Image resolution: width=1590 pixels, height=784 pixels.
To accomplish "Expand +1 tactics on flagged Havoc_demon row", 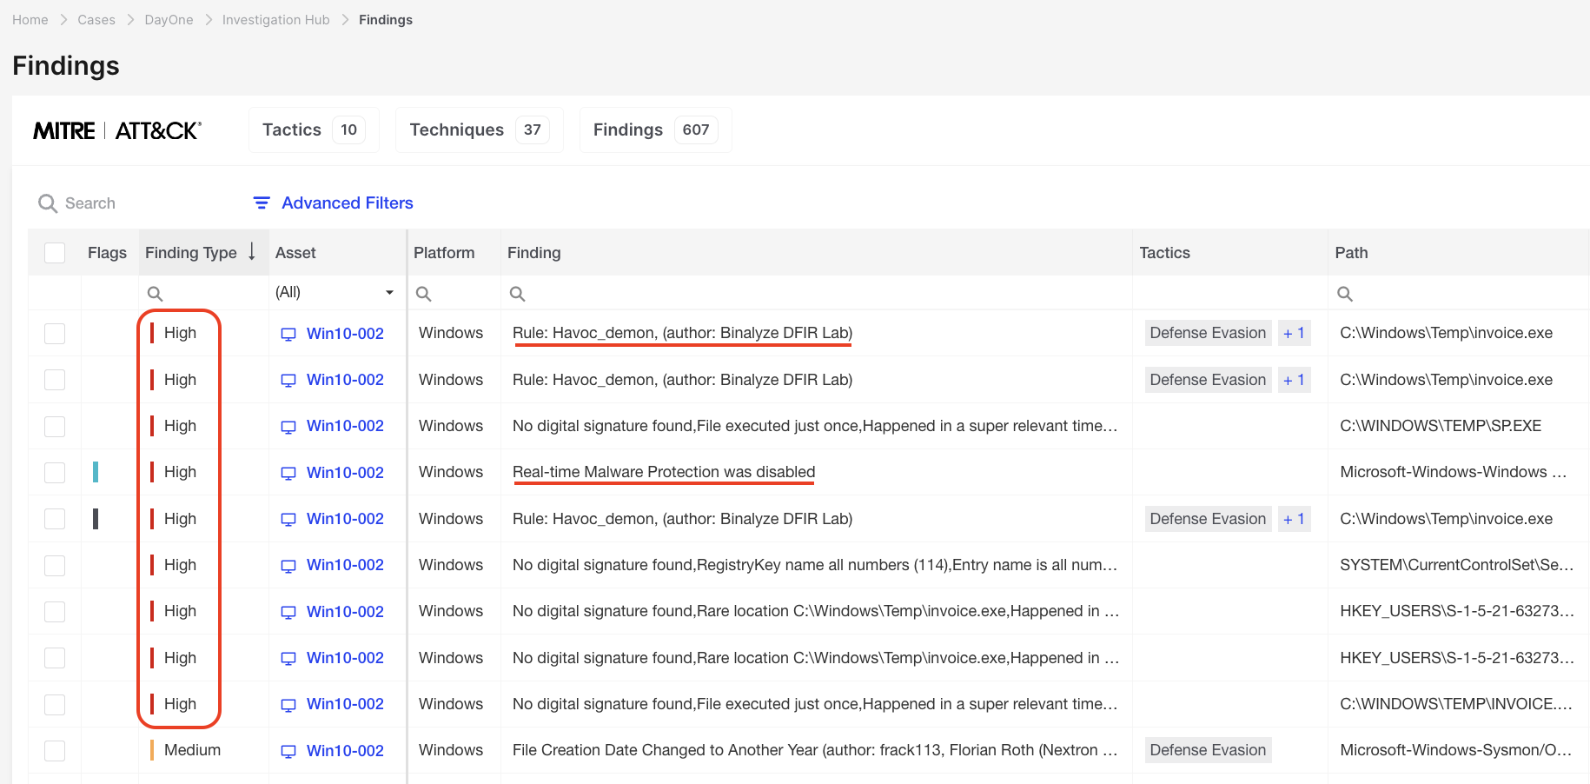I will (x=1294, y=519).
